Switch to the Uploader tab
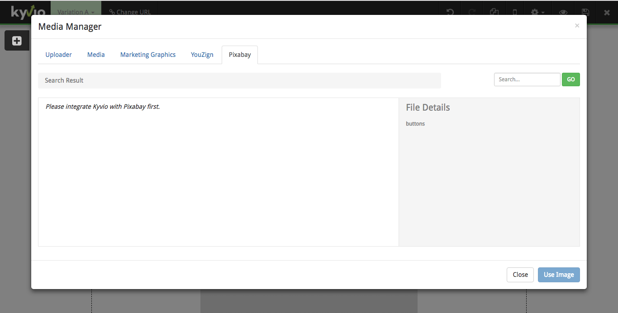This screenshot has width=618, height=313. point(59,55)
